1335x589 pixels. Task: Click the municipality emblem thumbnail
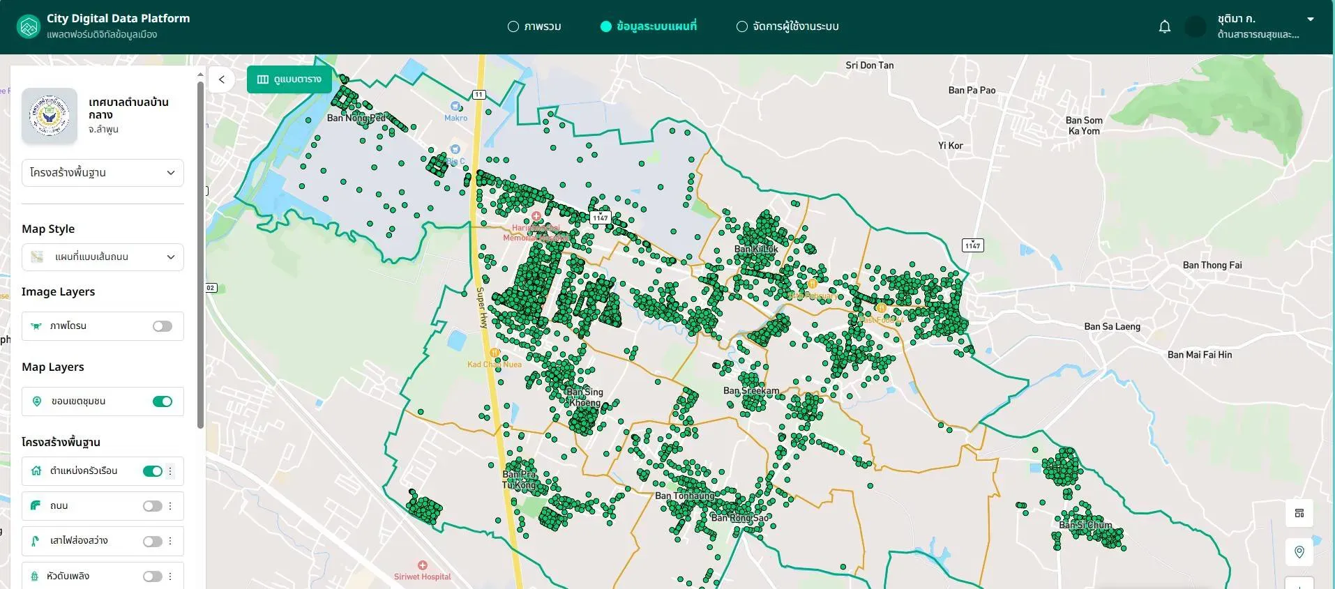(x=50, y=116)
